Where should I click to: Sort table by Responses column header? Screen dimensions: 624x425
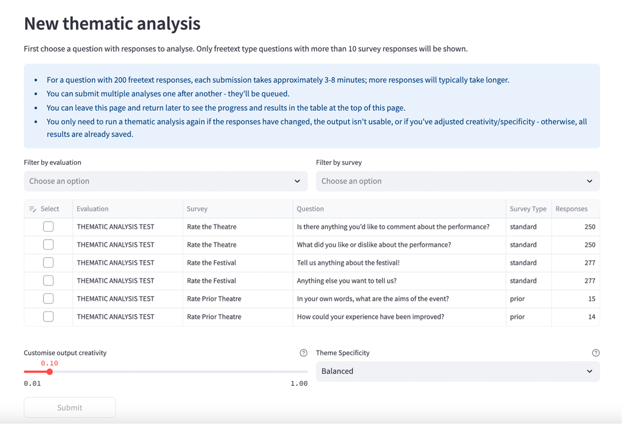(x=571, y=209)
